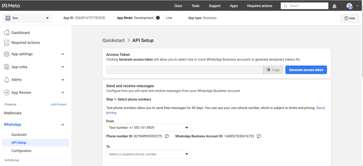Toggle App Mode to Live

pos(160,18)
